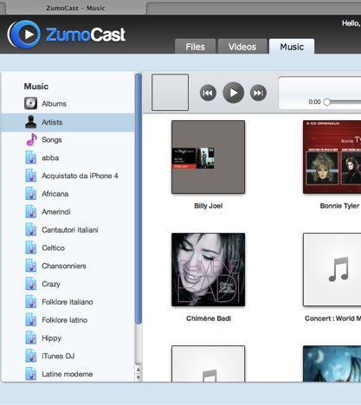Image resolution: width=361 pixels, height=405 pixels.
Task: Click the Folklore italiano playlist icon
Action: click(x=31, y=302)
